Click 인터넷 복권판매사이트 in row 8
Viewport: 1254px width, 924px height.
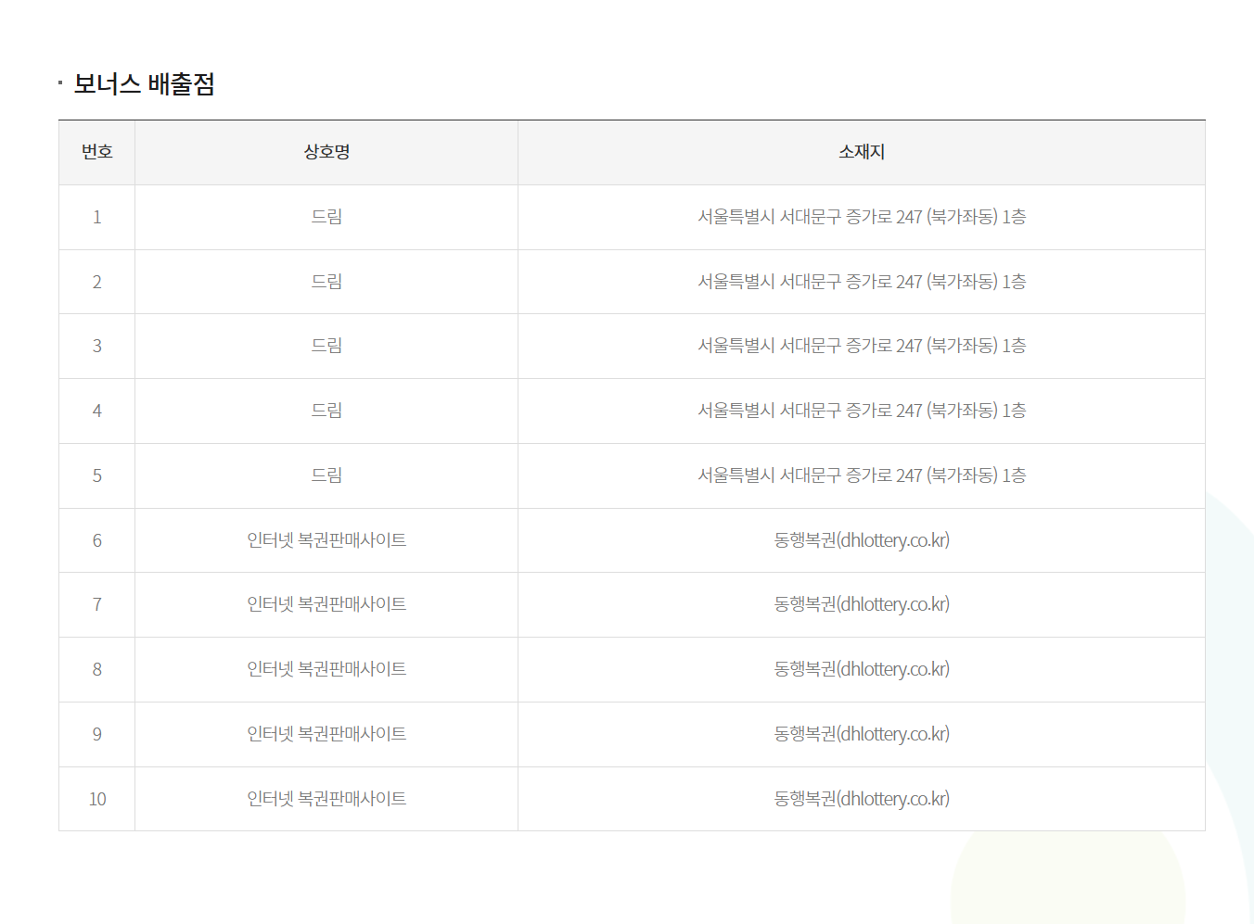(x=326, y=669)
